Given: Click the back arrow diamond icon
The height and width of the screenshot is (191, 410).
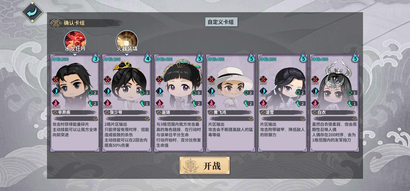Looking at the screenshot, I should pos(32,12).
